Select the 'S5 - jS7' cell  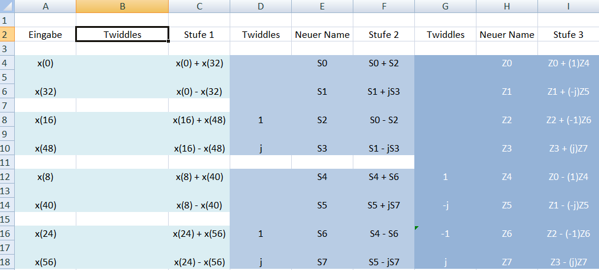[384, 262]
